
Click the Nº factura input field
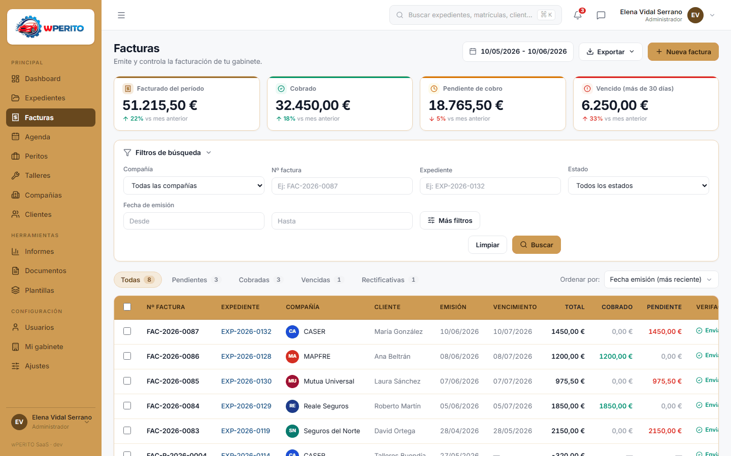coord(342,186)
